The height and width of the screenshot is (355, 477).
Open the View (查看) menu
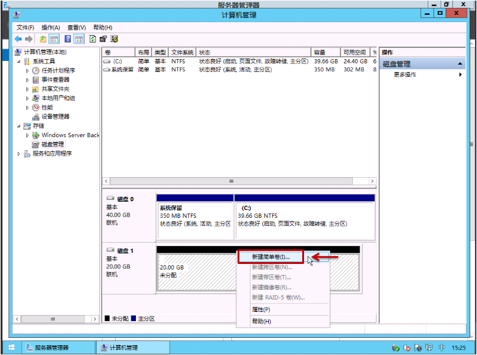(x=77, y=28)
